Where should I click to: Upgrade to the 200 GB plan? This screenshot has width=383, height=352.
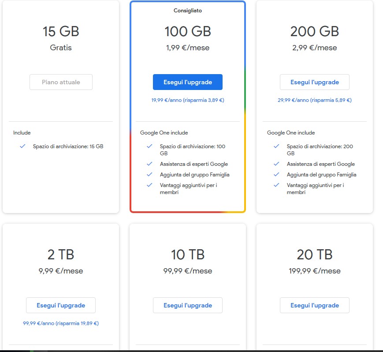pyautogui.click(x=314, y=82)
